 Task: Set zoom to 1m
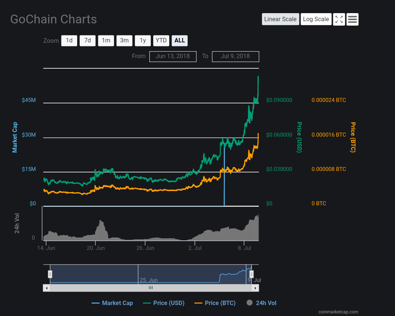coord(106,41)
